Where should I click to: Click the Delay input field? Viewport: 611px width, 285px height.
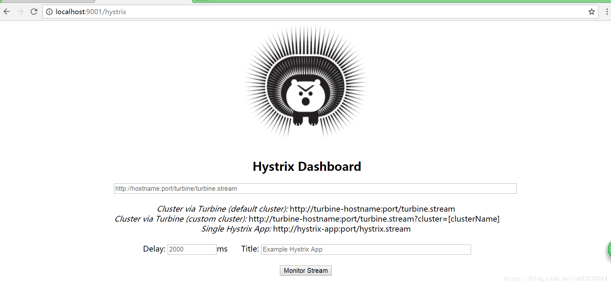click(192, 249)
